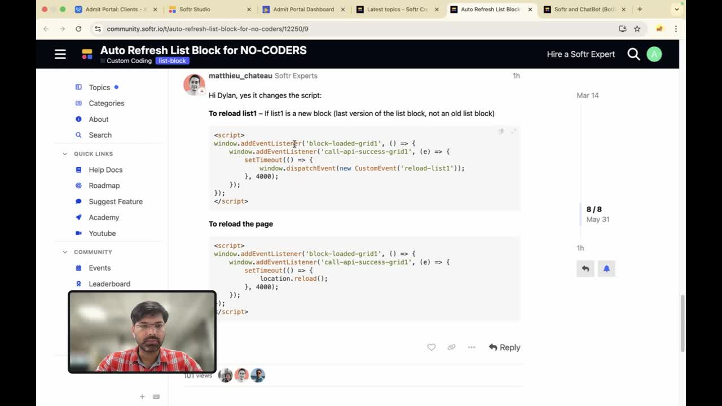
Task: Click the Softr community logo
Action: pos(87,54)
